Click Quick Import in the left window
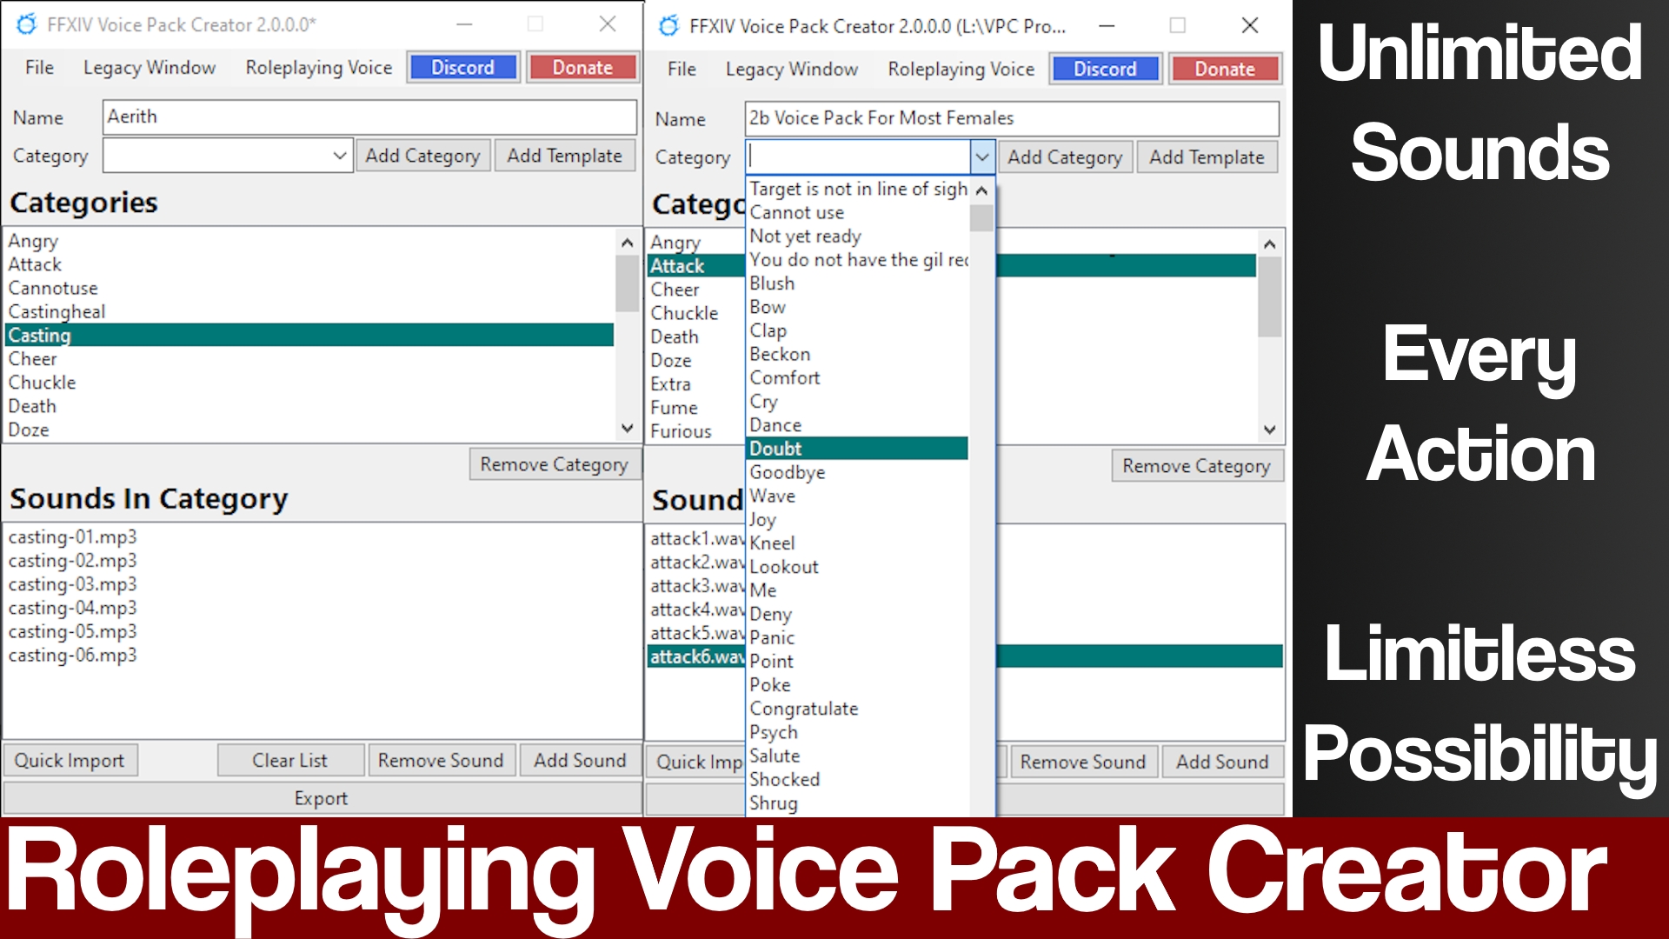Image resolution: width=1669 pixels, height=939 pixels. [x=70, y=760]
